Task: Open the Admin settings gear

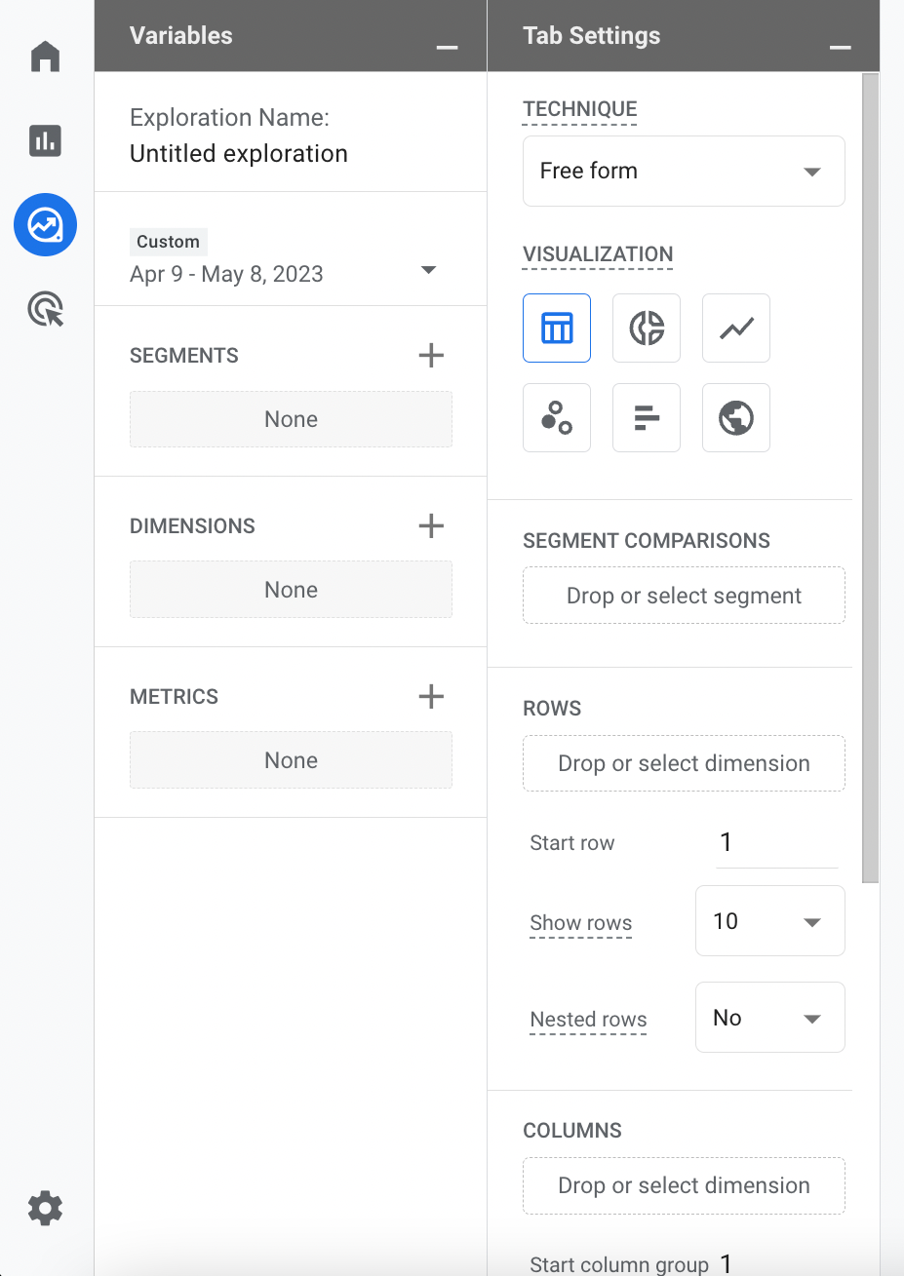Action: [45, 1208]
